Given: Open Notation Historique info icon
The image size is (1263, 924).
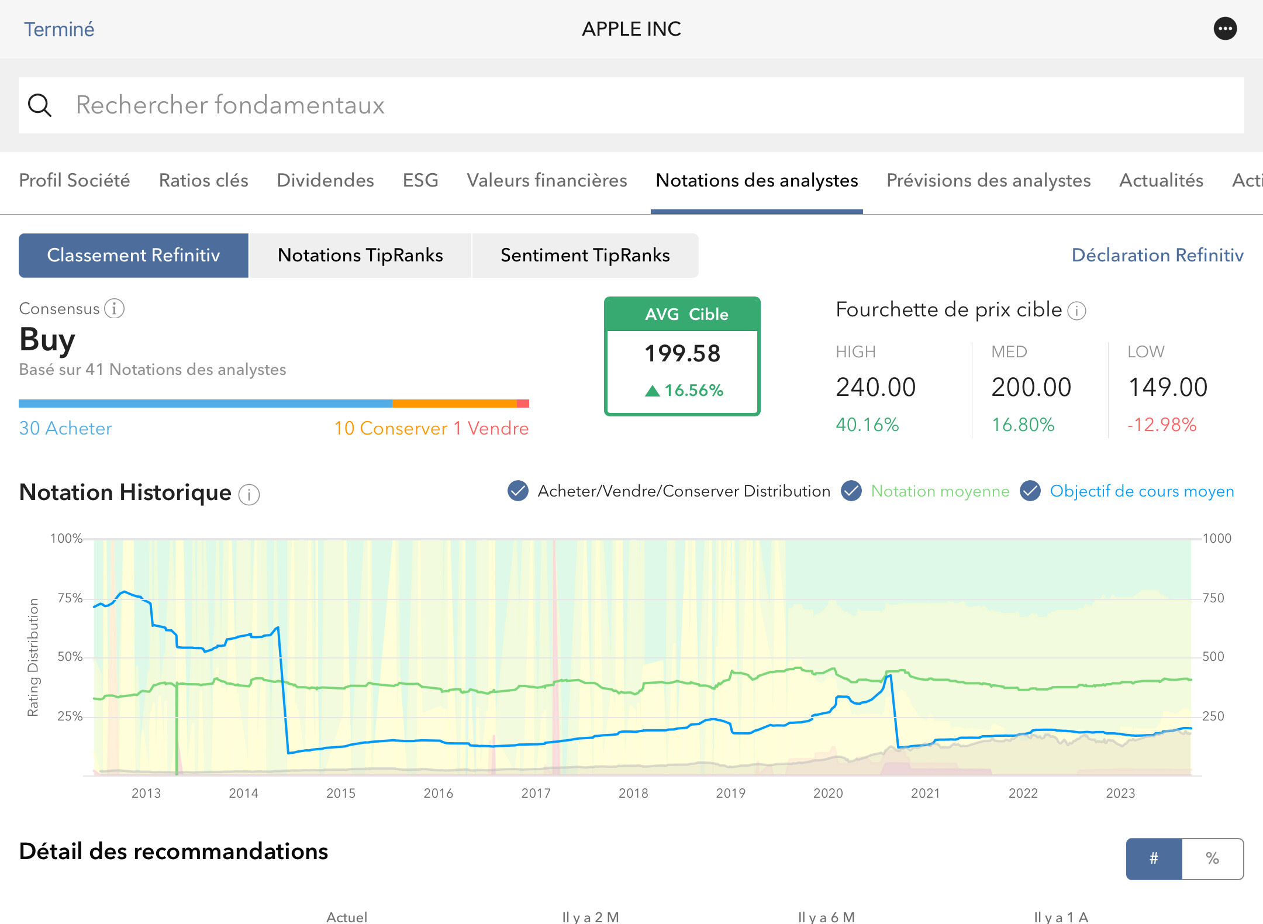Looking at the screenshot, I should [249, 495].
